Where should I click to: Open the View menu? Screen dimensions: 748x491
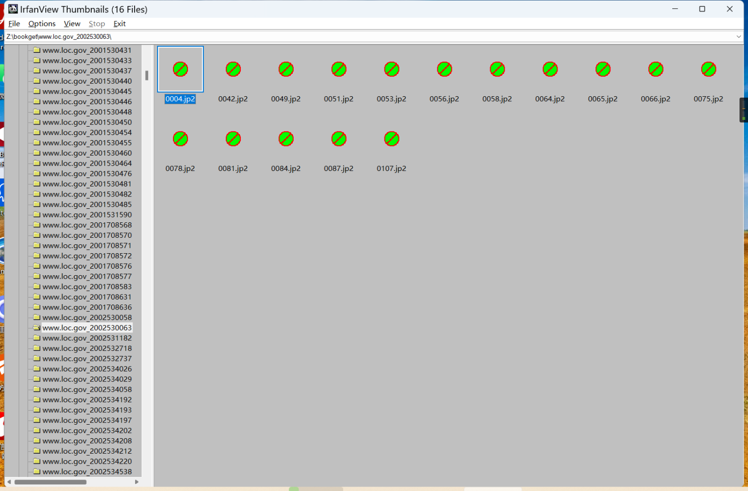point(72,24)
